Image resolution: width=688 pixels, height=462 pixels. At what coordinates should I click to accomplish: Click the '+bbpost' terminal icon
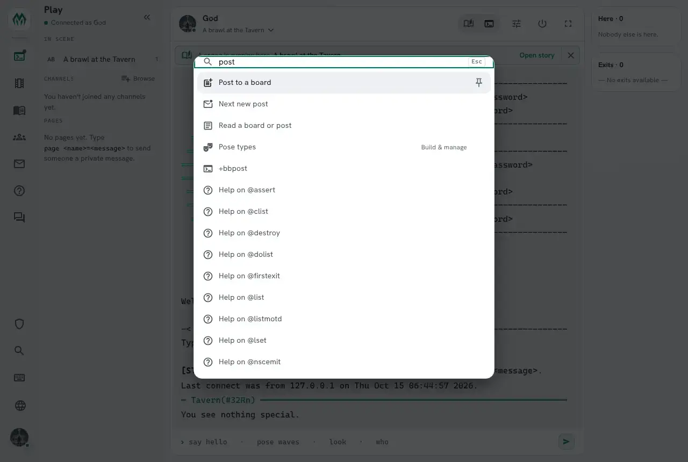point(208,169)
